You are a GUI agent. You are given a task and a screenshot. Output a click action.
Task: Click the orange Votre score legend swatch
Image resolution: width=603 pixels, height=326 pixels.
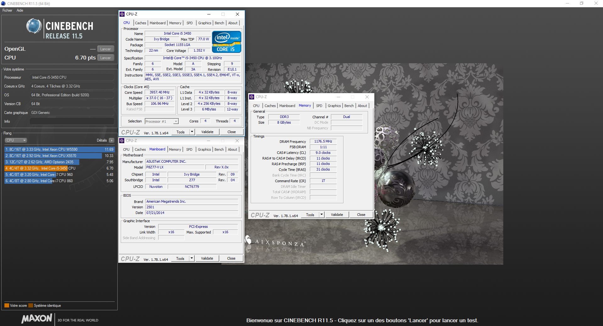point(7,305)
